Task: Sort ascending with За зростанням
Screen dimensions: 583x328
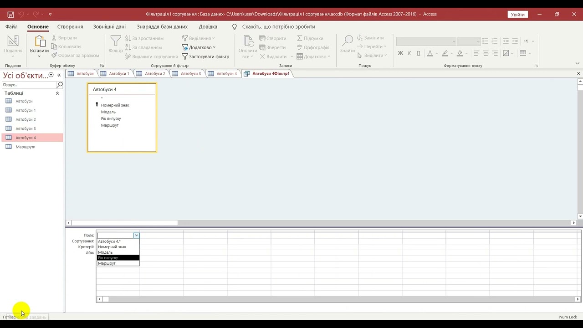Action: click(144, 38)
